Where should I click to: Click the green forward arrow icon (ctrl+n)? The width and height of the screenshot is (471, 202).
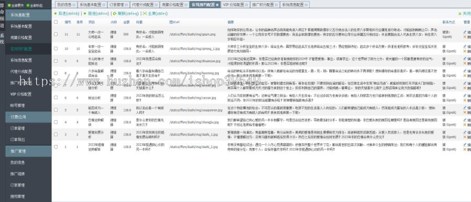pyautogui.click(x=85, y=14)
